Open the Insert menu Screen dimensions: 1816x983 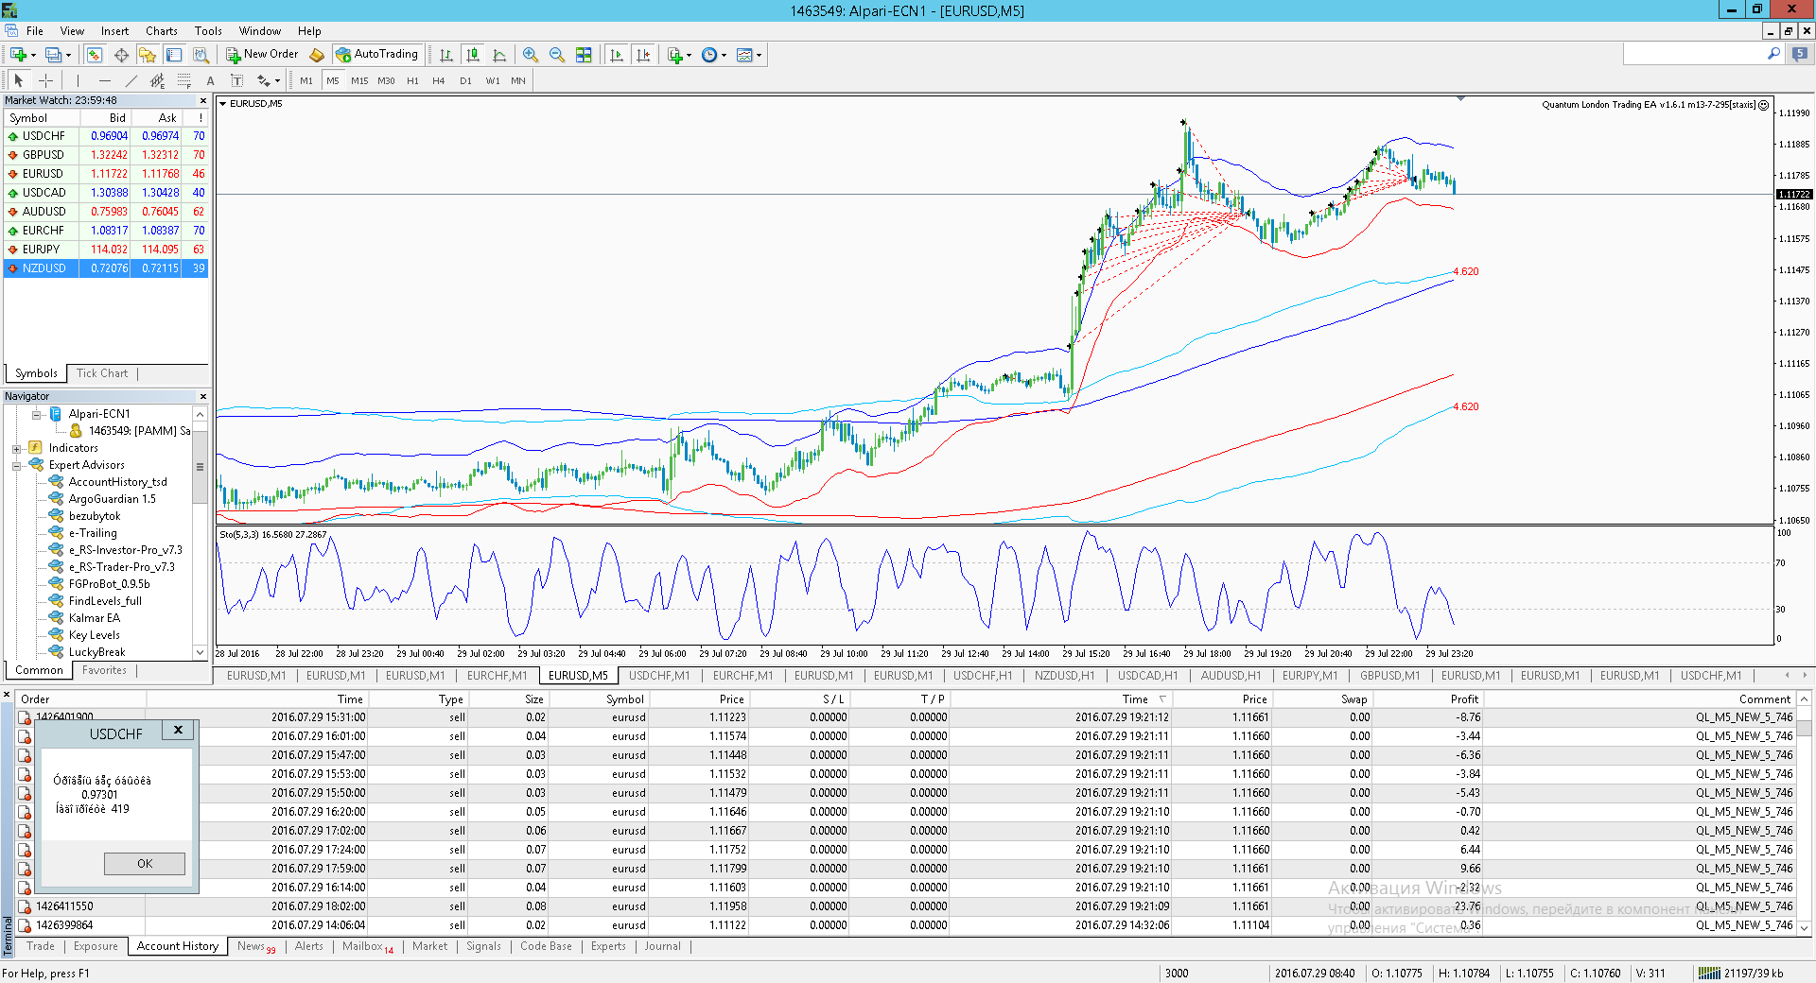point(114,31)
